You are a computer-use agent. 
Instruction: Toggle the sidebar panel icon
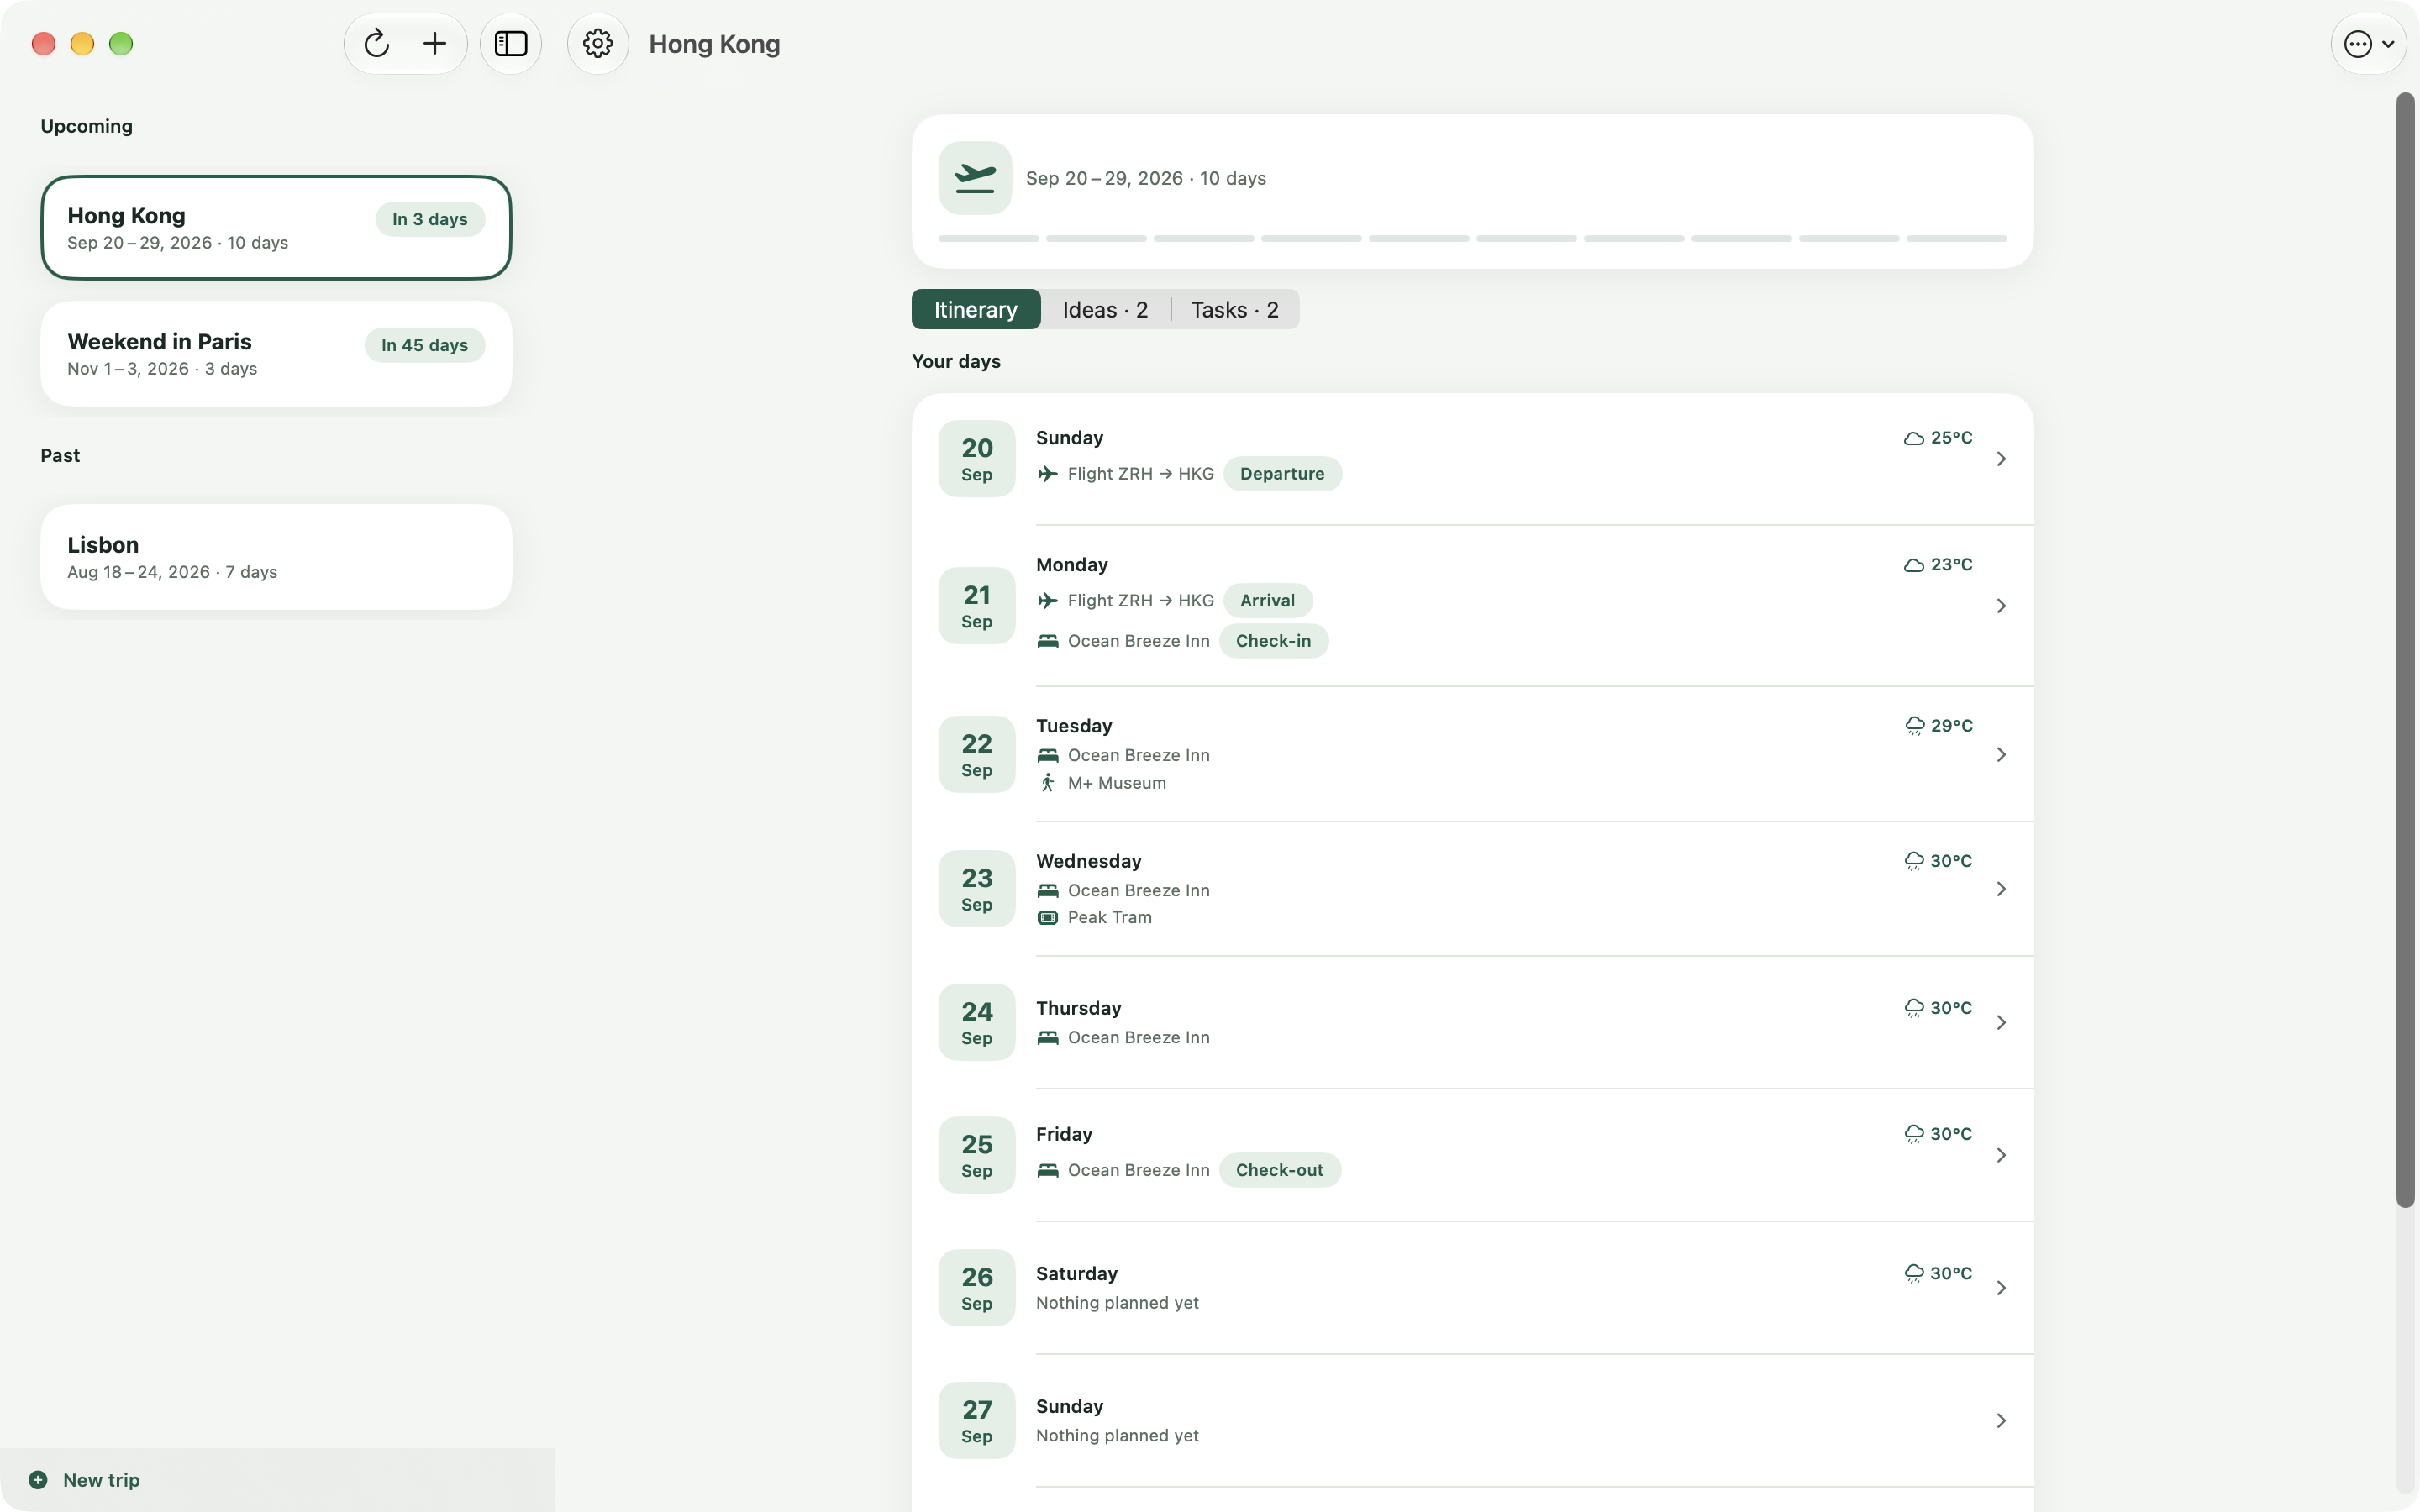click(511, 44)
